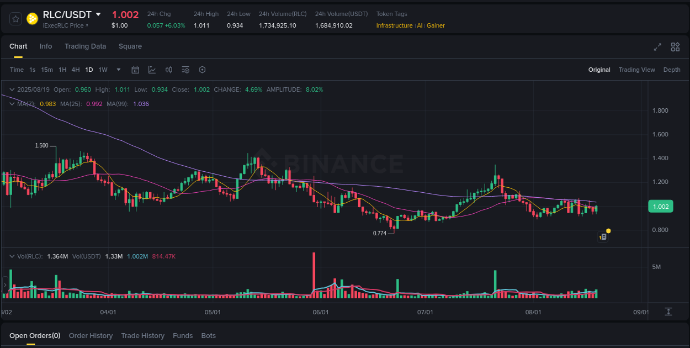
Task: Collapse the MA indicator row
Action: click(12, 103)
